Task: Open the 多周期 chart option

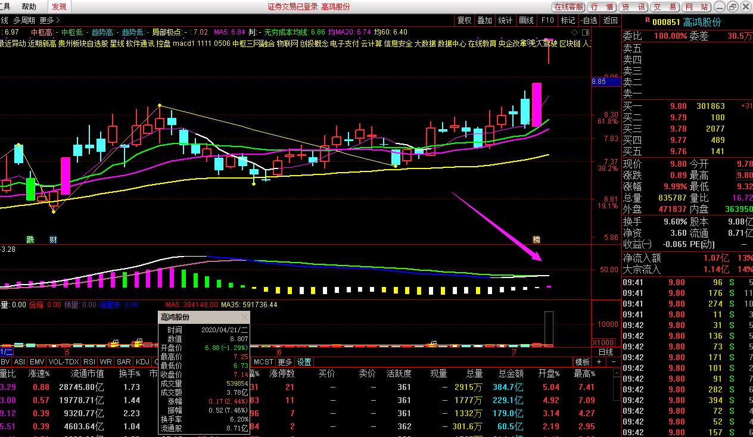Action: coord(24,20)
